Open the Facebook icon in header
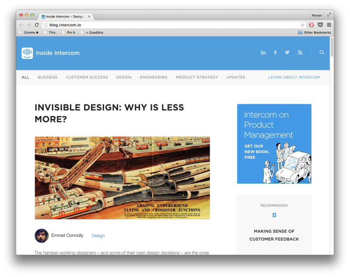This screenshot has height=277, width=350. point(275,52)
